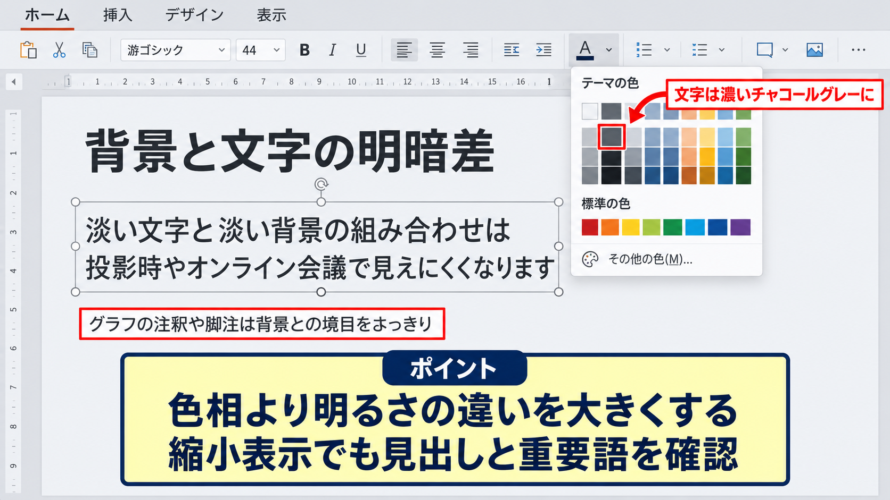The width and height of the screenshot is (890, 500).
Task: Open the 挿入 tab
Action: 118,15
